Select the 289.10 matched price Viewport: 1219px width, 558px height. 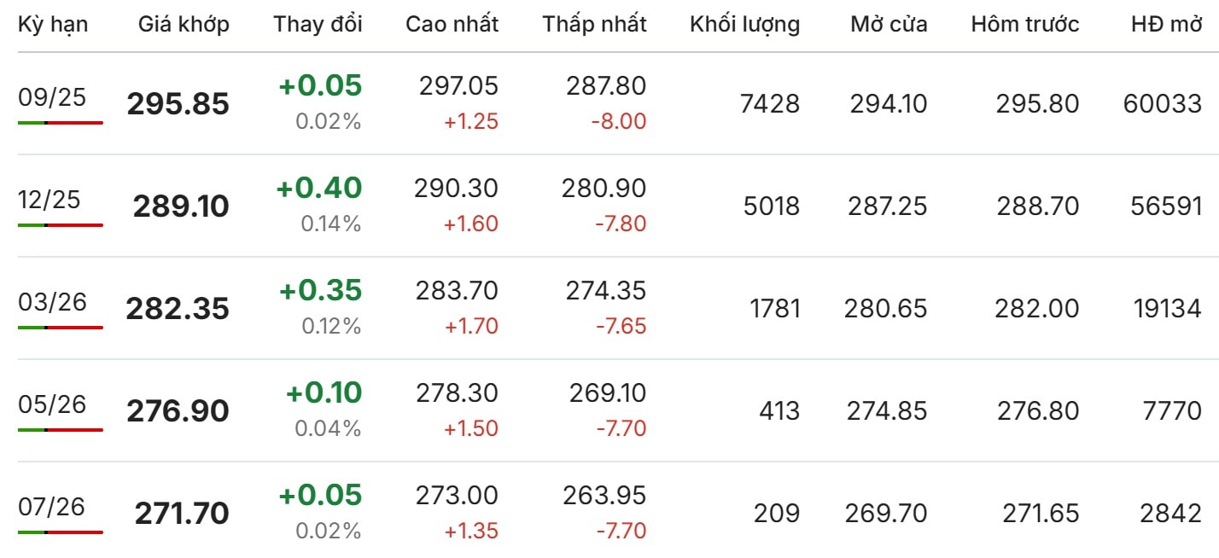pyautogui.click(x=181, y=206)
